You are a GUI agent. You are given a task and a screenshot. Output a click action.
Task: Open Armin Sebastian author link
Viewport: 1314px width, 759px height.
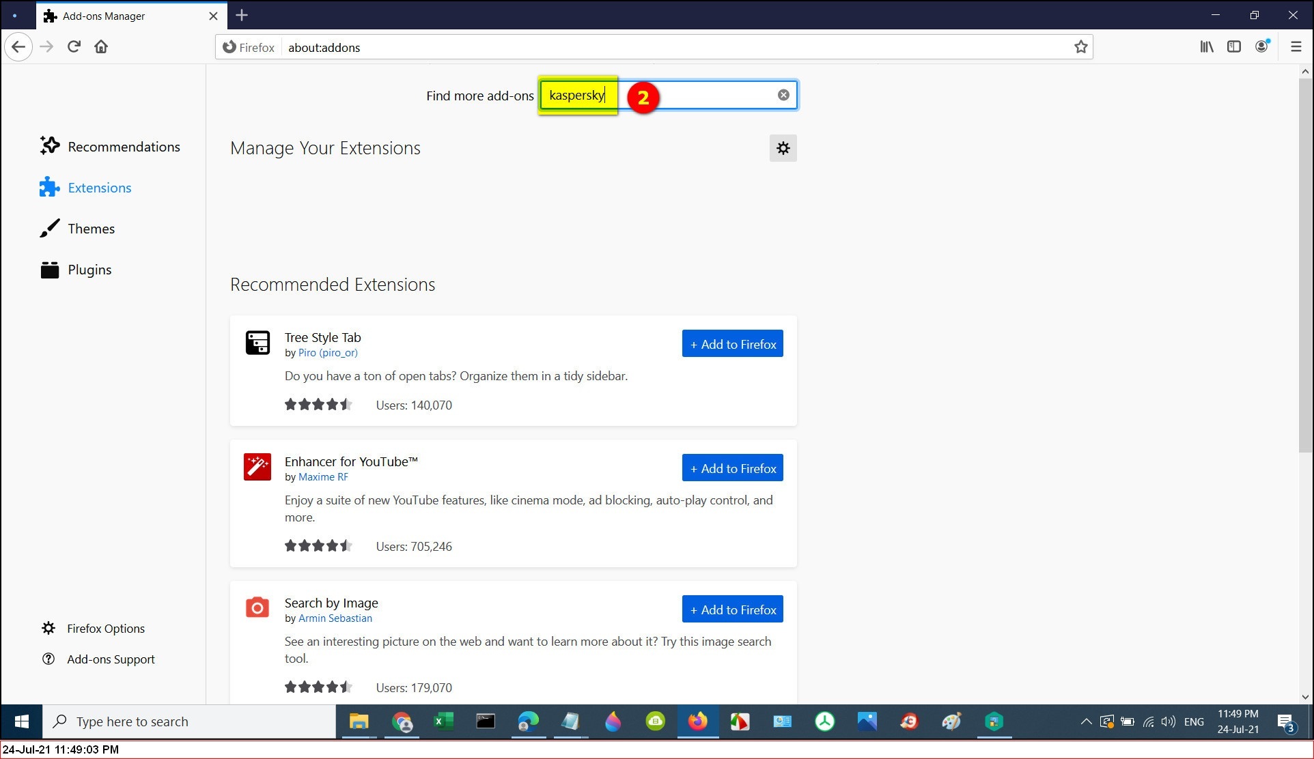coord(335,618)
